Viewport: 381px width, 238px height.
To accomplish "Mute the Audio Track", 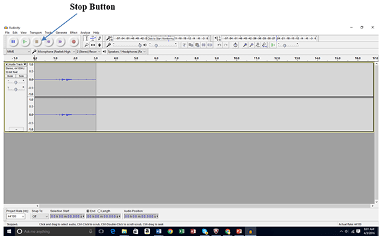I will [10, 76].
